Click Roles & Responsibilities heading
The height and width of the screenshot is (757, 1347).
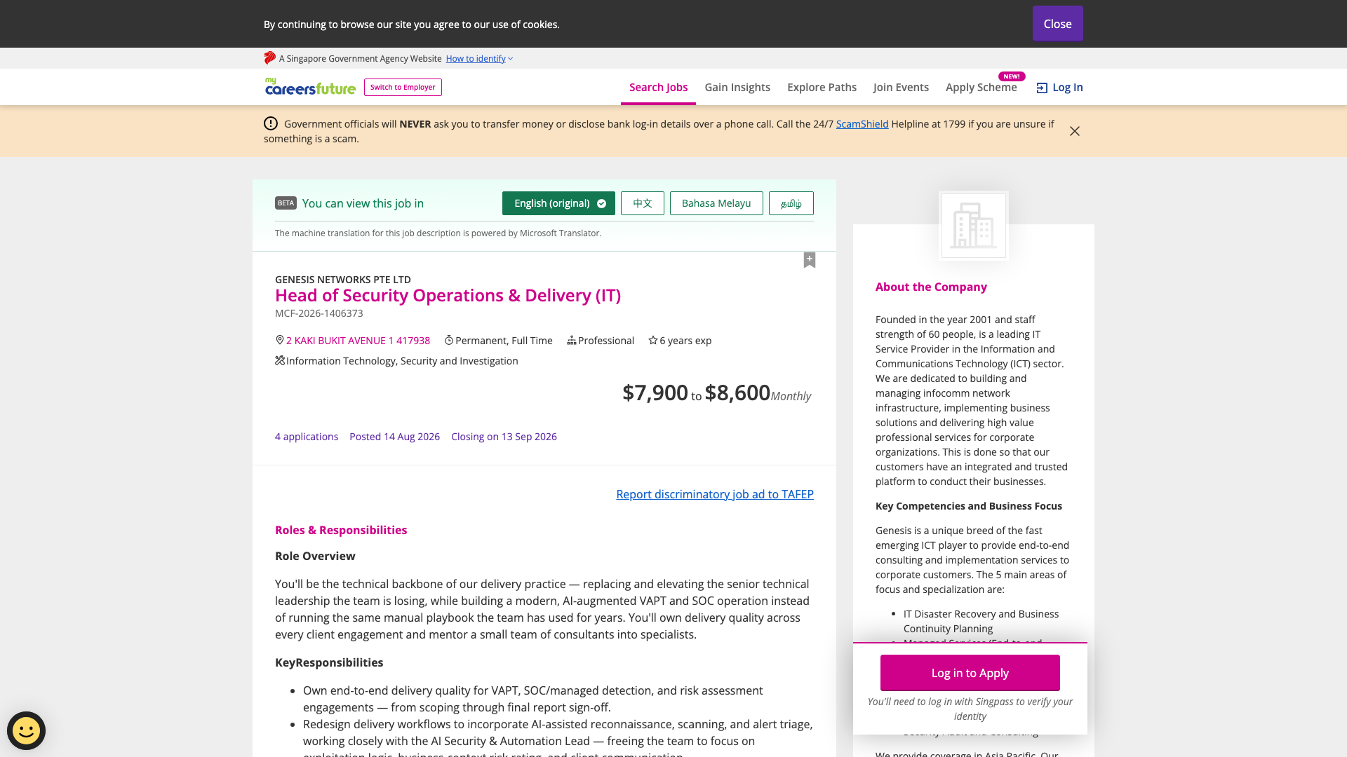point(341,531)
